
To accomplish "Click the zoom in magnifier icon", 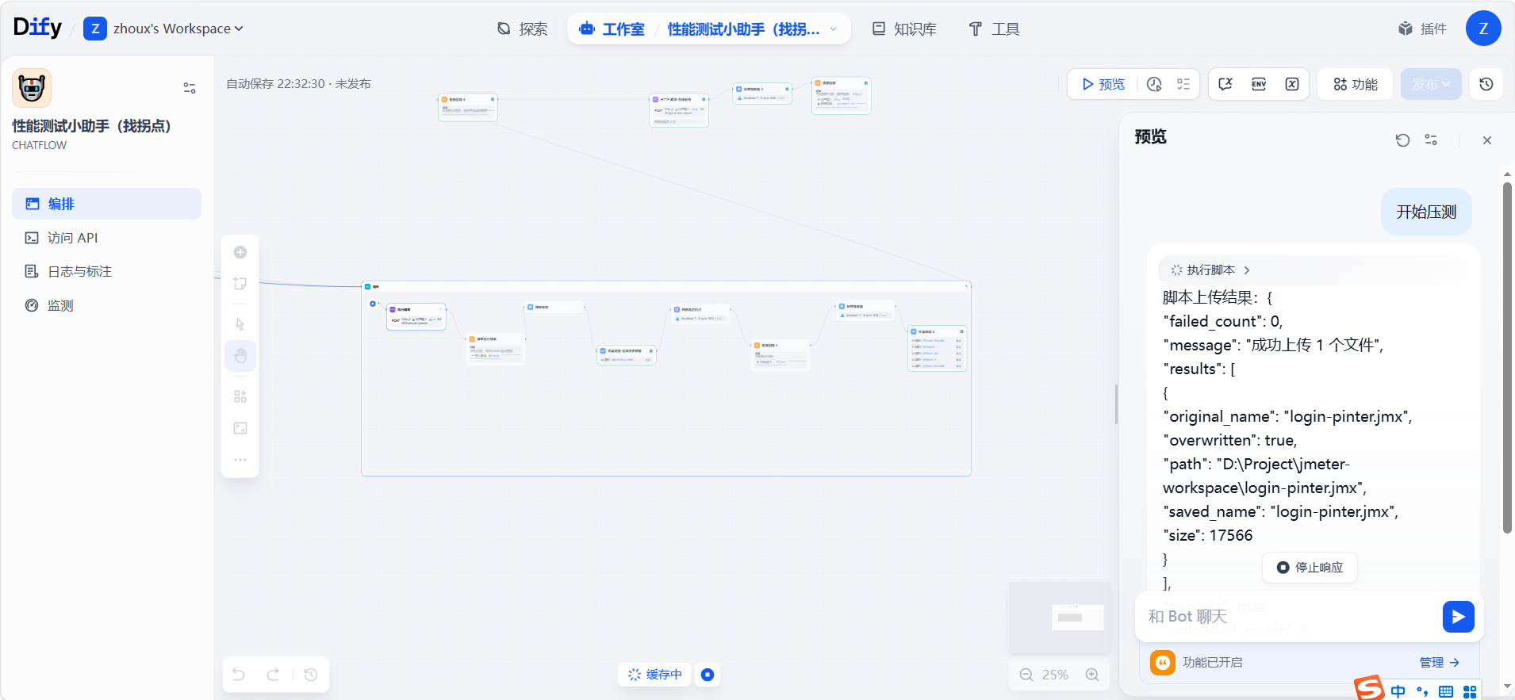I will pyautogui.click(x=1092, y=675).
